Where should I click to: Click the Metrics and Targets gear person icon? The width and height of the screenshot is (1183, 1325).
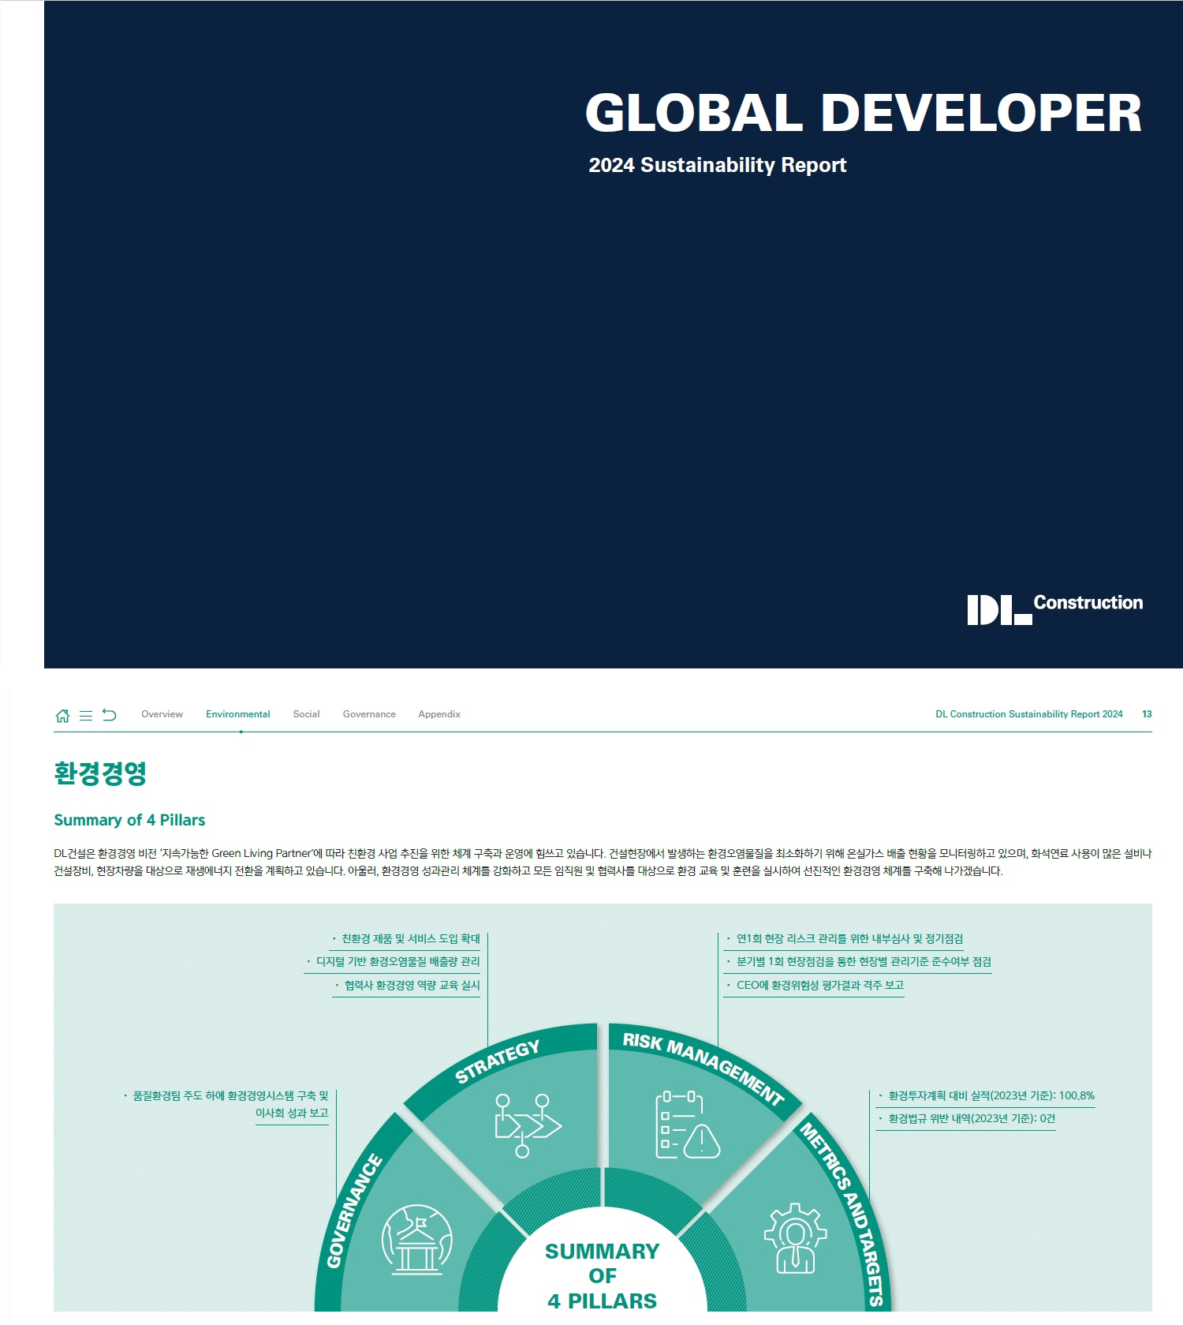[x=795, y=1238]
